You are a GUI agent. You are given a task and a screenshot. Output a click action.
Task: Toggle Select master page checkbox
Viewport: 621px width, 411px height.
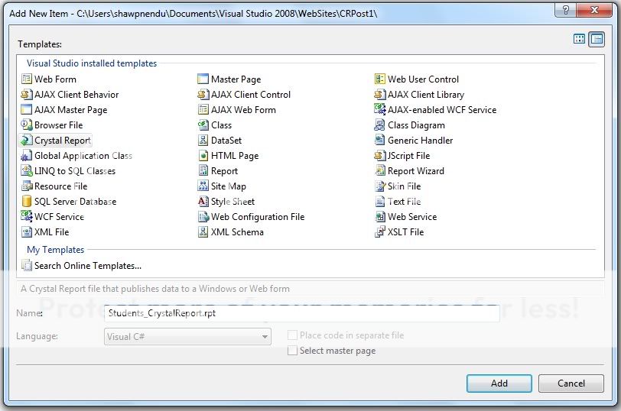(x=292, y=351)
